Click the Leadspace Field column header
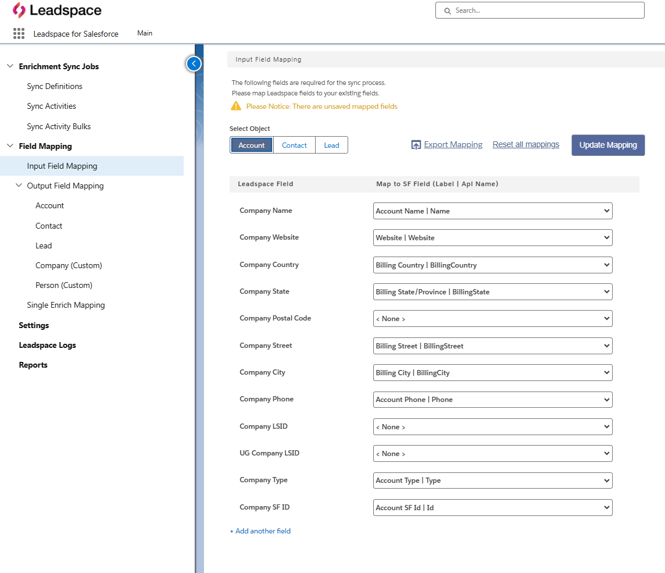665x573 pixels. tap(266, 184)
